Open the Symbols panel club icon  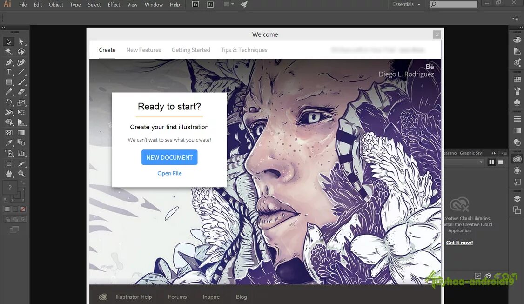(x=517, y=102)
